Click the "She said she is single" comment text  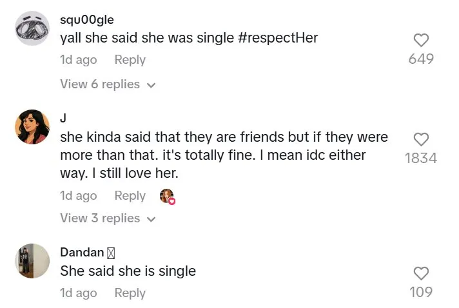click(128, 271)
